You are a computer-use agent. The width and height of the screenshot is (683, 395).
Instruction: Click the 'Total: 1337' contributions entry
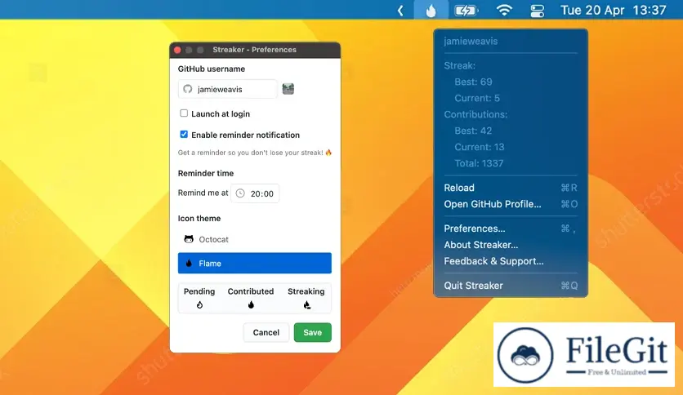tap(479, 163)
